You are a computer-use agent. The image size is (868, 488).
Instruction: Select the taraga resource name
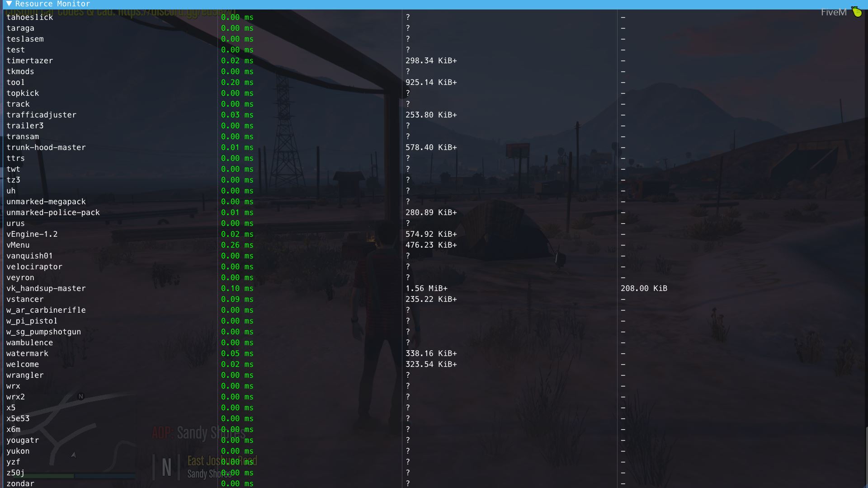click(x=20, y=28)
